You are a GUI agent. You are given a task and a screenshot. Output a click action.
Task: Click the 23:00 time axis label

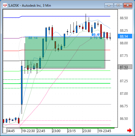[57, 131]
